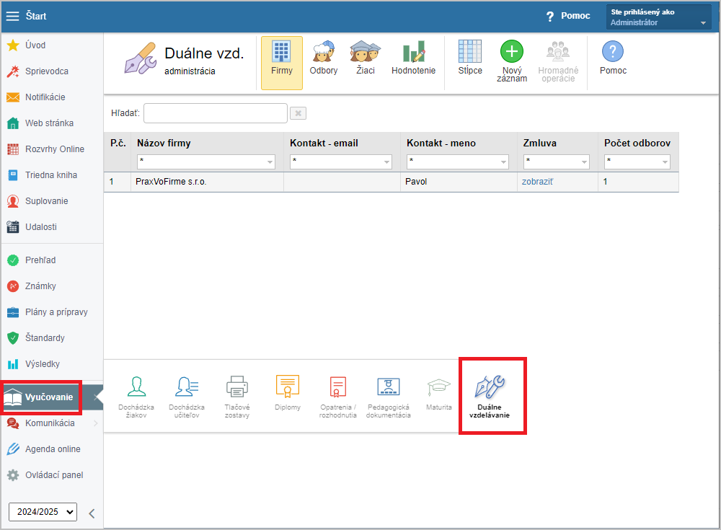Add a Nový záznam record
This screenshot has width=721, height=530.
[x=512, y=61]
